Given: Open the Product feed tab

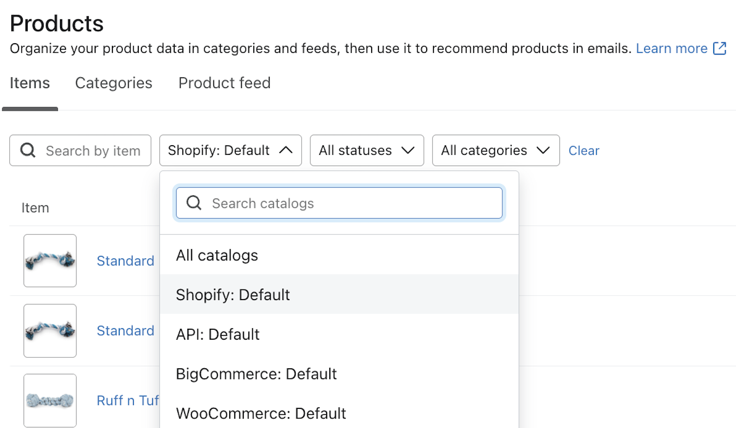Looking at the screenshot, I should pyautogui.click(x=224, y=83).
